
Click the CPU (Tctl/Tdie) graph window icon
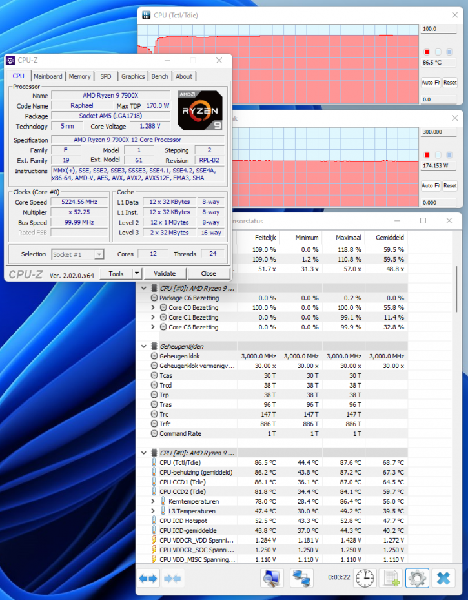point(146,15)
